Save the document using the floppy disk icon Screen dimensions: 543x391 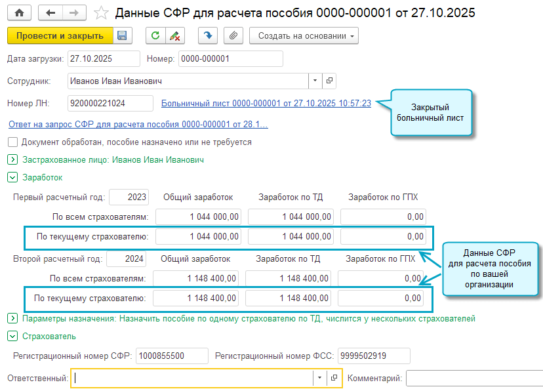coord(123,35)
